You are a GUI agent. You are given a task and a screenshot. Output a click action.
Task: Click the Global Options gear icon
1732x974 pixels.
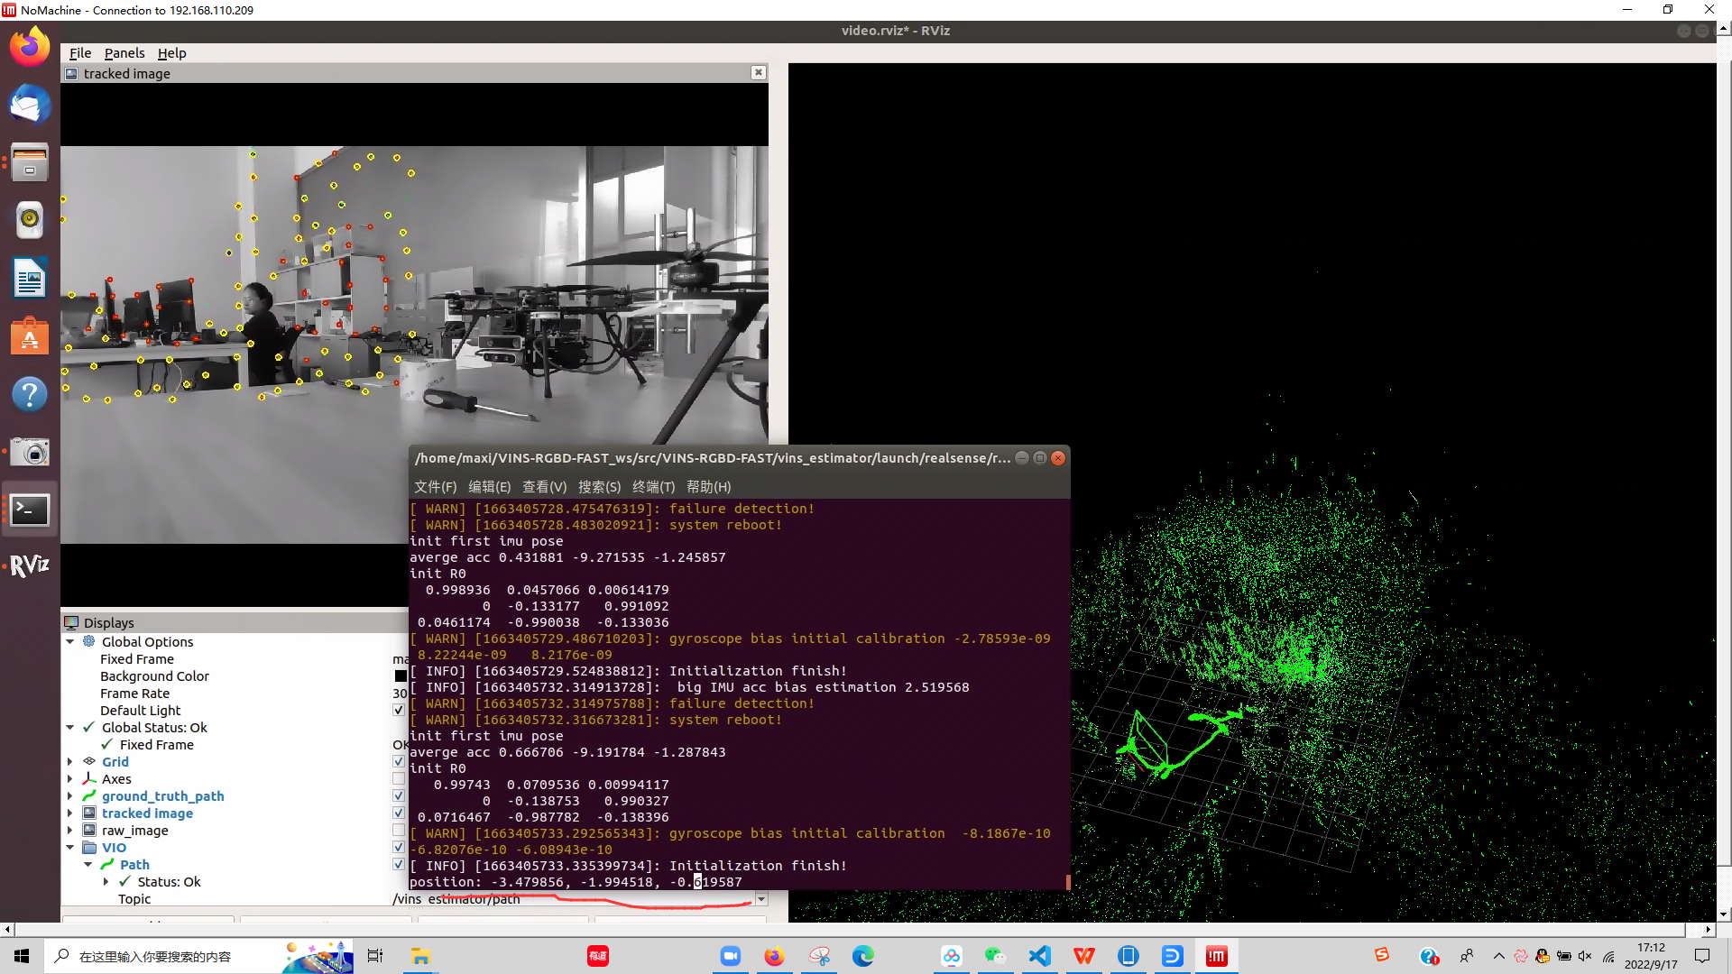88,641
